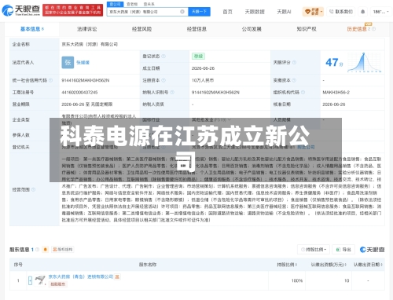This screenshot has height=300, width=393.
Task: Click the info icon next to 股东信息
Action: pyautogui.click(x=37, y=250)
